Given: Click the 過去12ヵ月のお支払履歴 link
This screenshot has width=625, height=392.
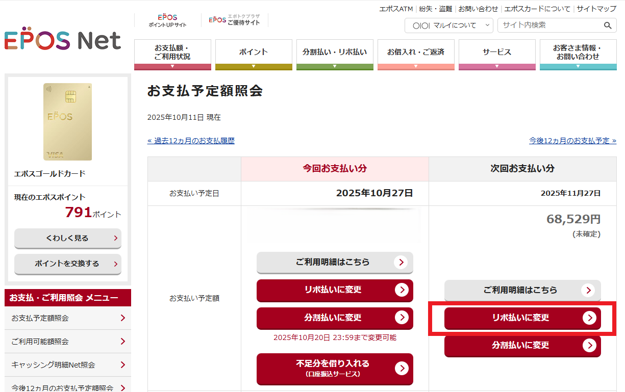Looking at the screenshot, I should (x=191, y=141).
